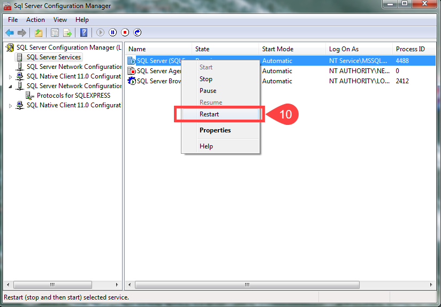The height and width of the screenshot is (307, 441).
Task: Click the NT AUTHORITY\LO... log on cell
Action: (359, 81)
